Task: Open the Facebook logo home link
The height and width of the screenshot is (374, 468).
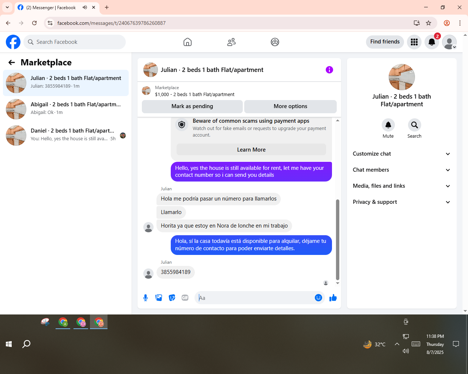Action: coord(13,42)
